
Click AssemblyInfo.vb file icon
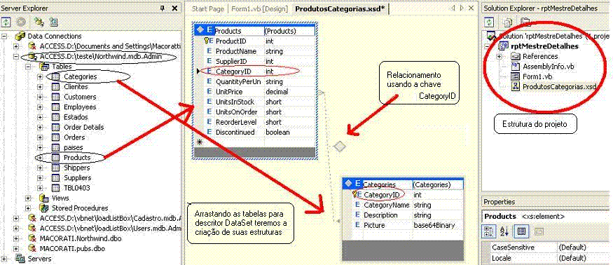coord(516,67)
